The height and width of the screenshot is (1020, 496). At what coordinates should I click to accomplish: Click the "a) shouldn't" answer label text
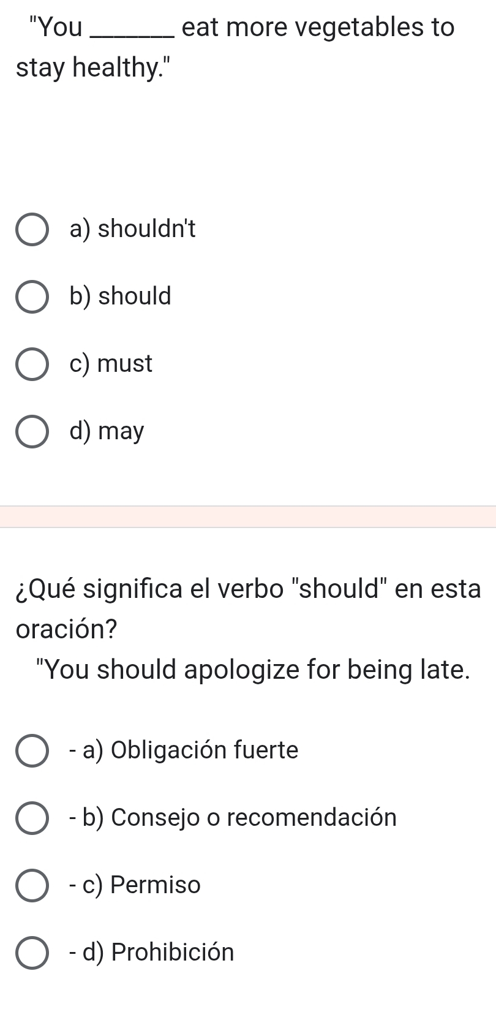click(133, 229)
